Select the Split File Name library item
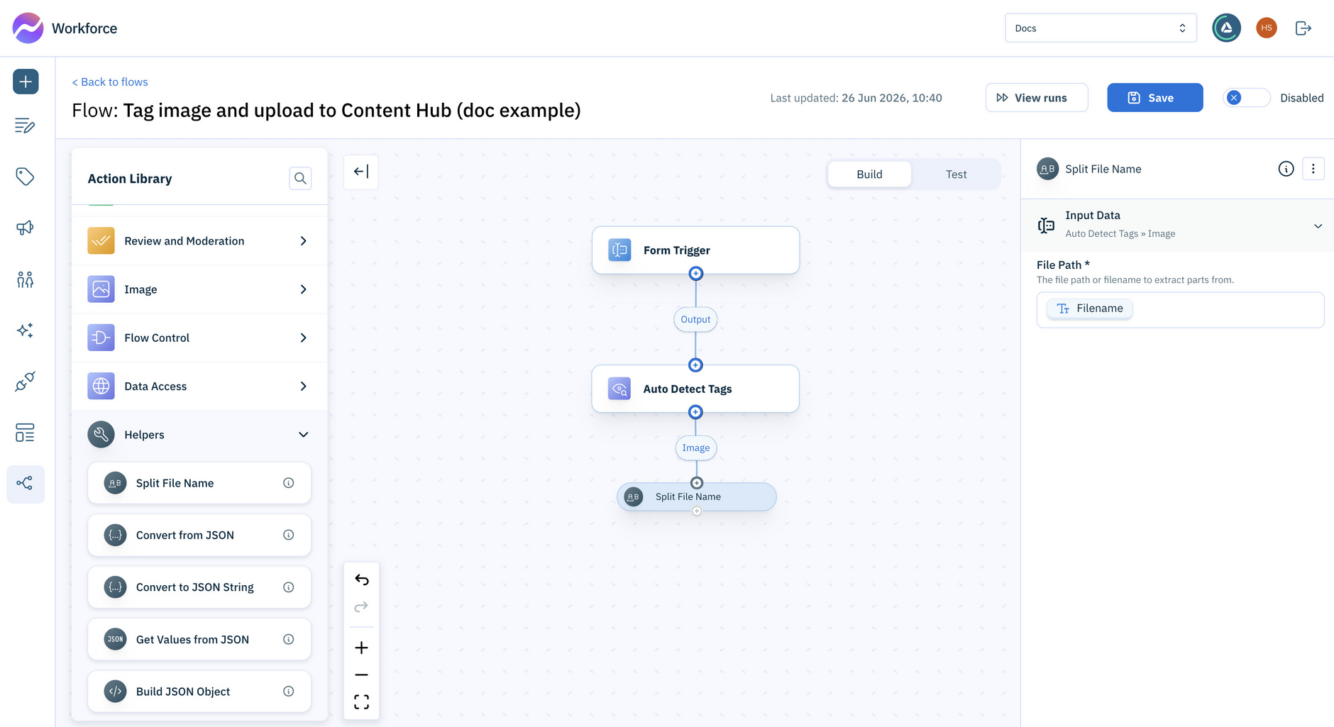The width and height of the screenshot is (1334, 727). (199, 483)
